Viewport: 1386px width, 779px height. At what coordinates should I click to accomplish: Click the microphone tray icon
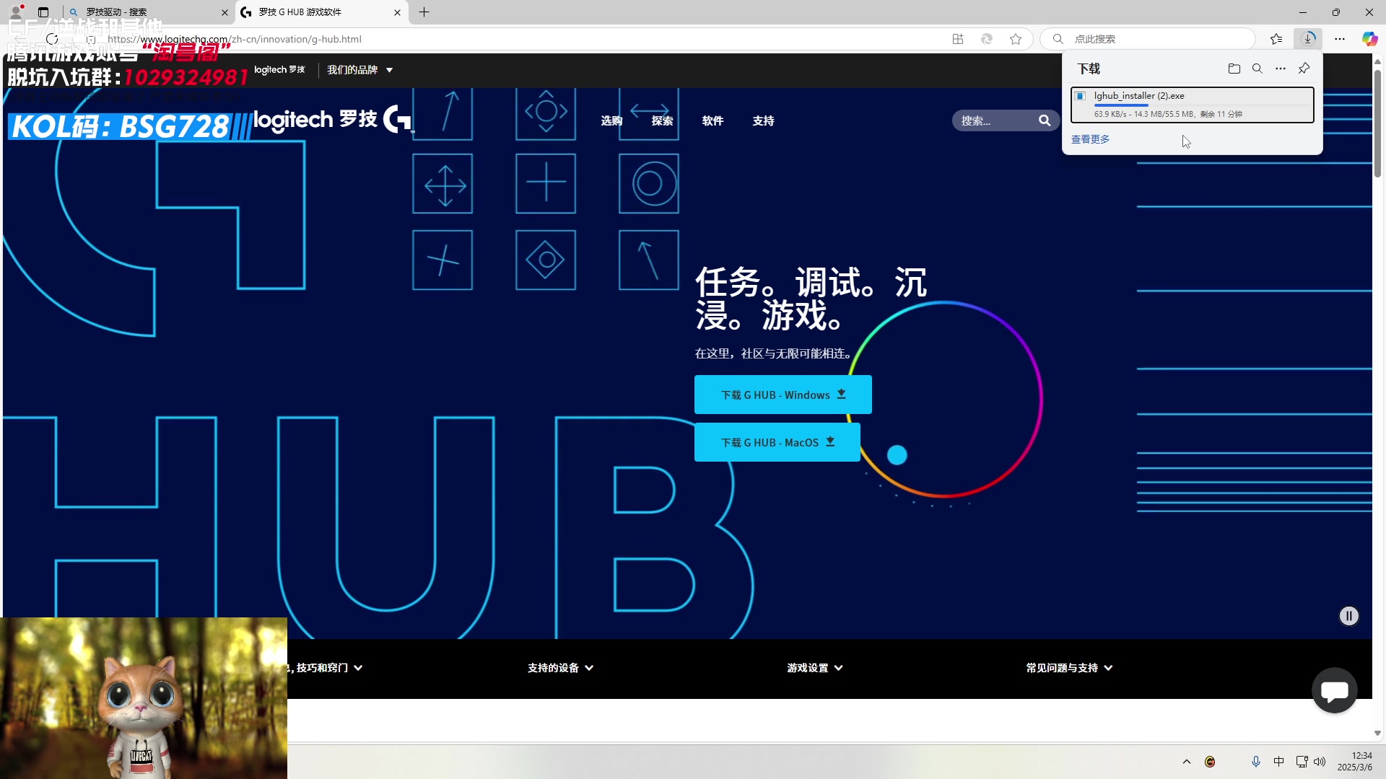pyautogui.click(x=1255, y=762)
